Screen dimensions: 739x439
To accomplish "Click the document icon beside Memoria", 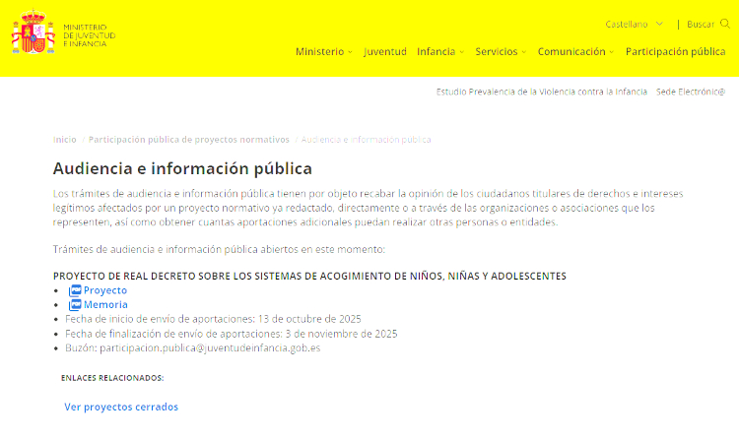I will [x=75, y=305].
